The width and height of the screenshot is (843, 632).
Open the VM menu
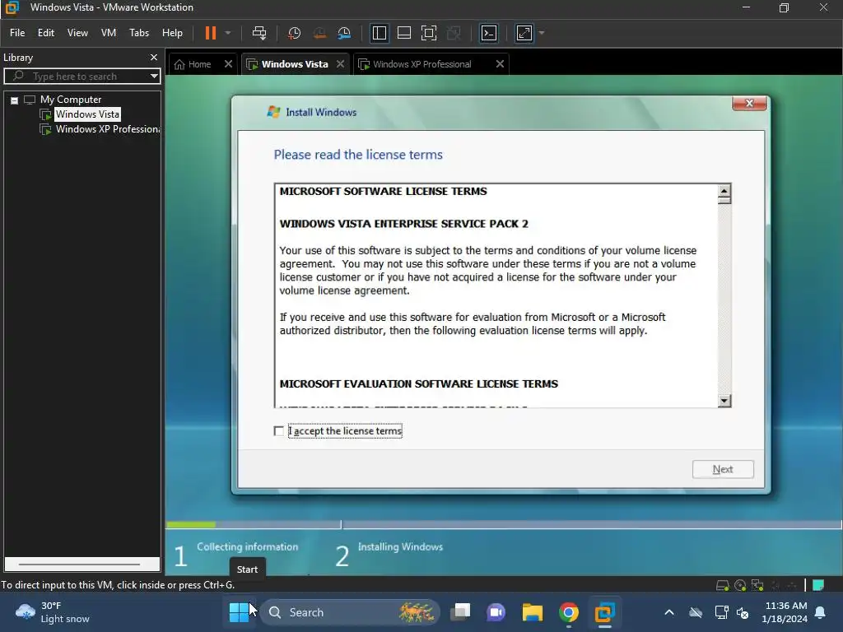[109, 33]
